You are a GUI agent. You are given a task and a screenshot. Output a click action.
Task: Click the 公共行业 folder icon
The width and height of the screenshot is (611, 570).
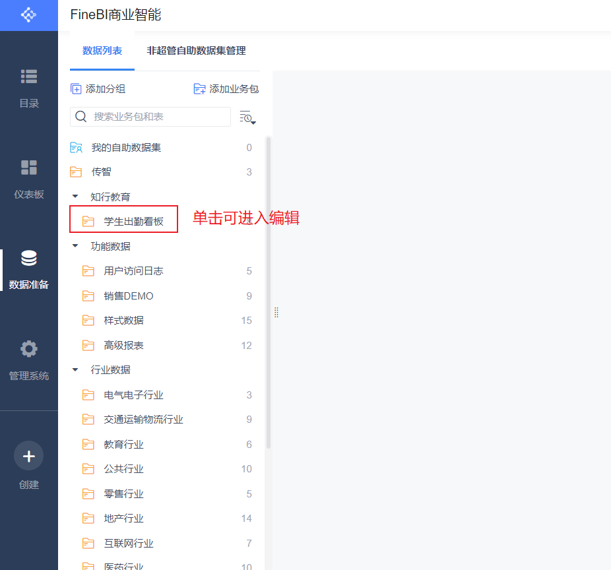pos(88,468)
